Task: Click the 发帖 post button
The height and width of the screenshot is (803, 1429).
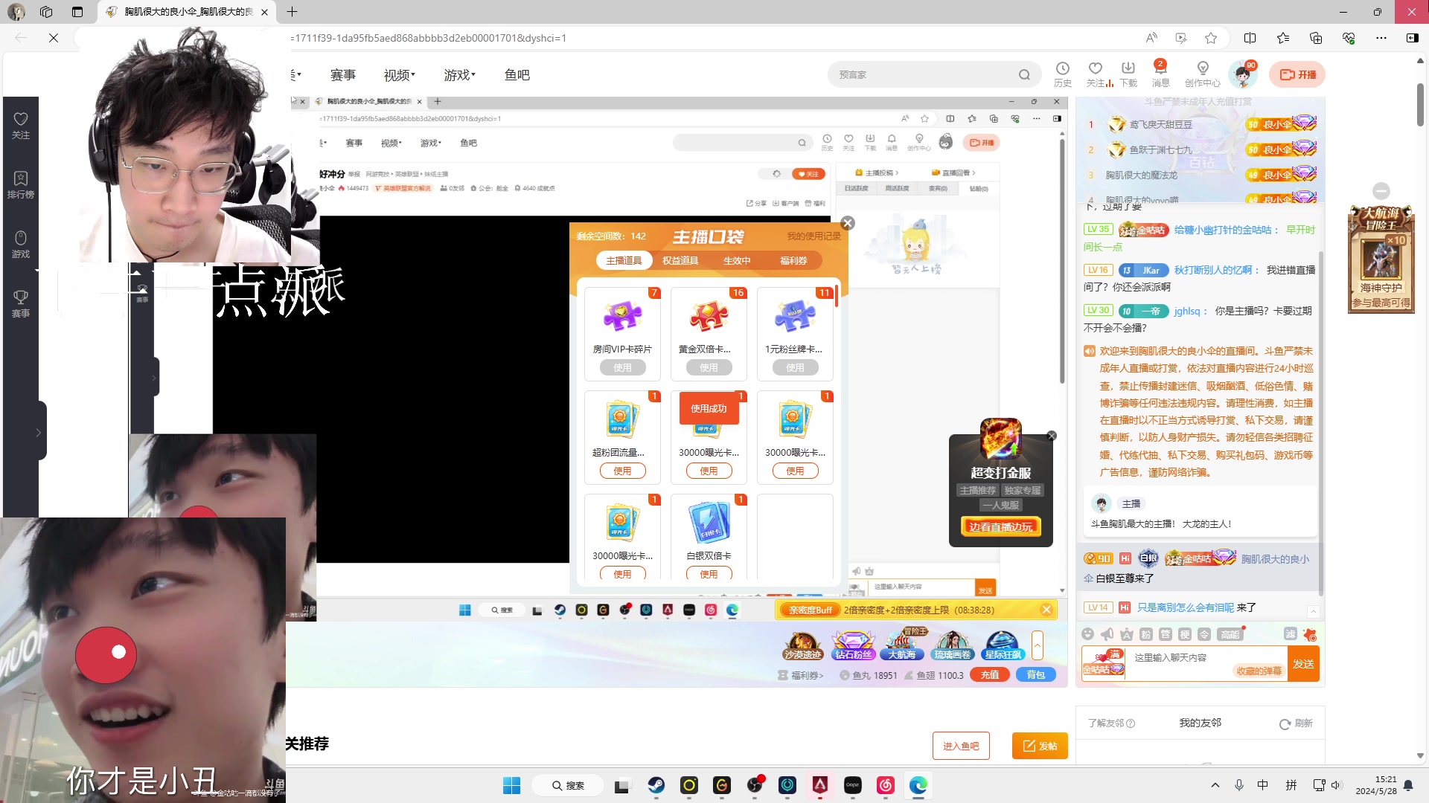Action: click(1040, 746)
